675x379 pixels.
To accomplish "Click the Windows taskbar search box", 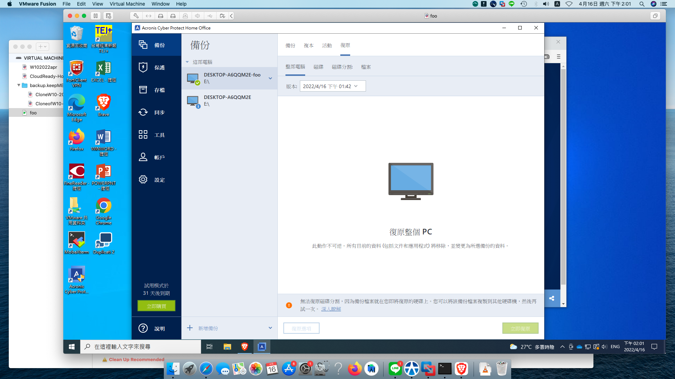I will (141, 347).
